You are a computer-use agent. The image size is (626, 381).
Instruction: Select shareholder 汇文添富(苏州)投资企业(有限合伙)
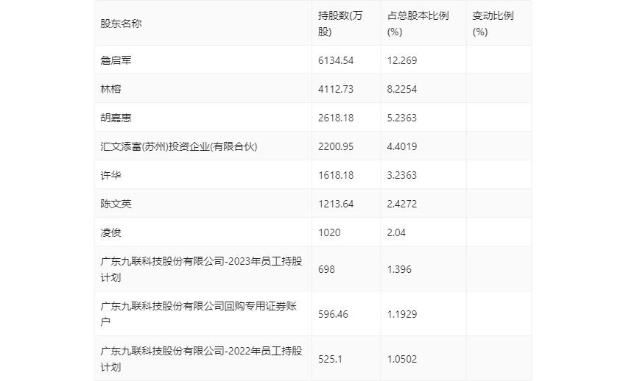tap(179, 146)
